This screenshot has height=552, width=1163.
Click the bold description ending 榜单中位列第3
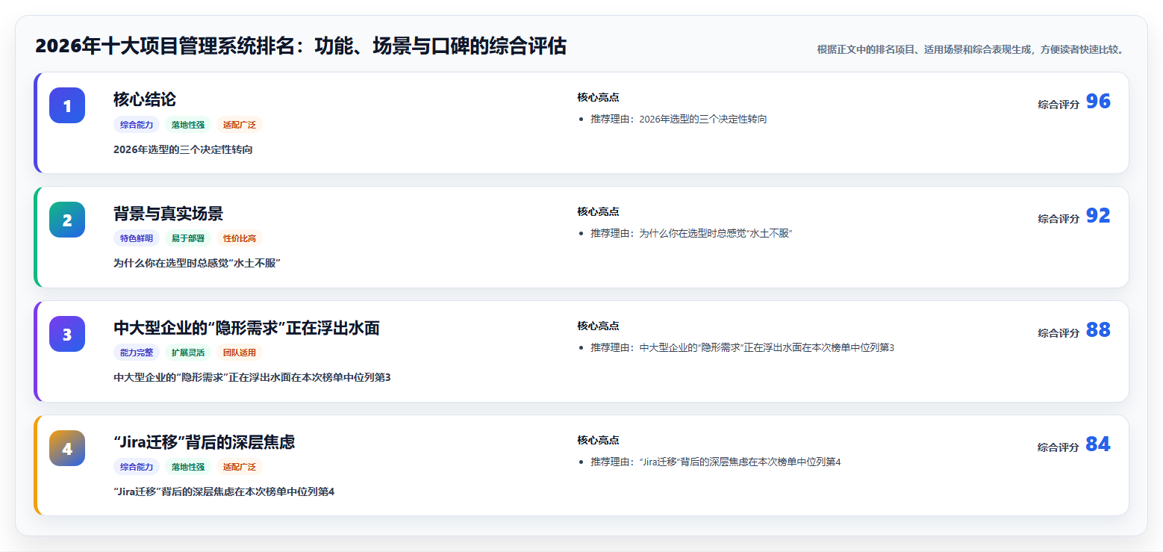tap(252, 378)
